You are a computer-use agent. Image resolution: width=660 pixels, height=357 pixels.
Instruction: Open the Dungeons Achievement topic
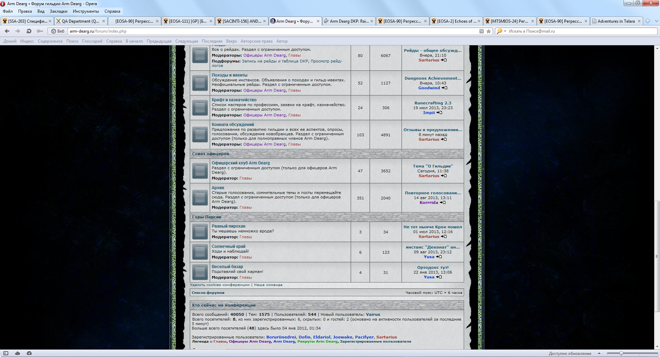coord(433,78)
